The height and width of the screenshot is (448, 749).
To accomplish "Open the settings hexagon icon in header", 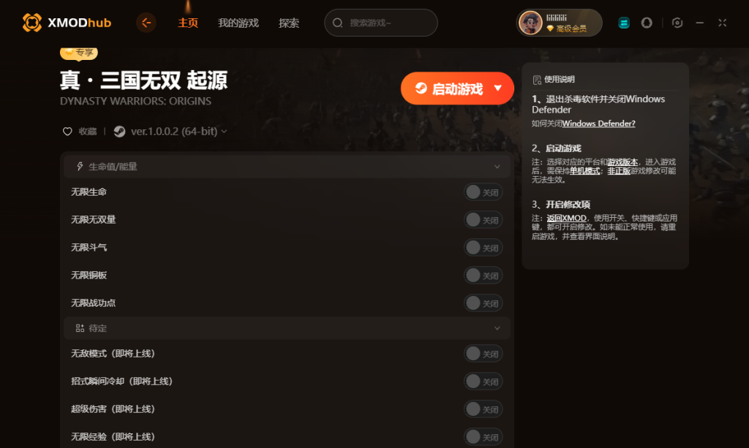I will pos(677,23).
